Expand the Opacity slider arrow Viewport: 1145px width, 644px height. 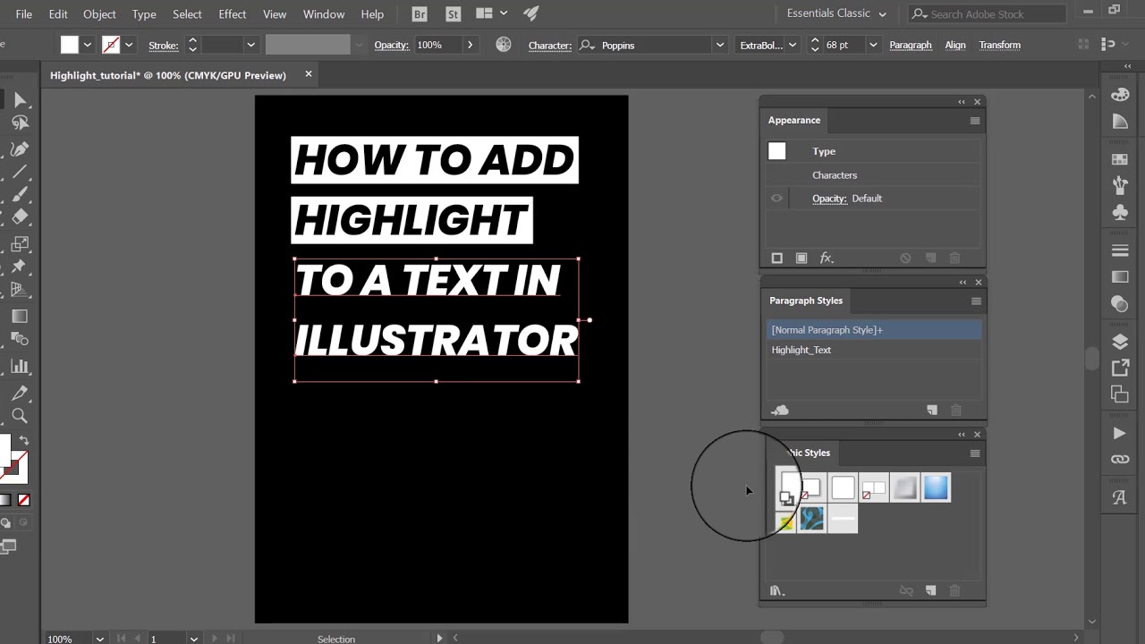click(x=470, y=45)
